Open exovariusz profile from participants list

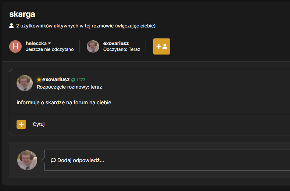tap(116, 44)
